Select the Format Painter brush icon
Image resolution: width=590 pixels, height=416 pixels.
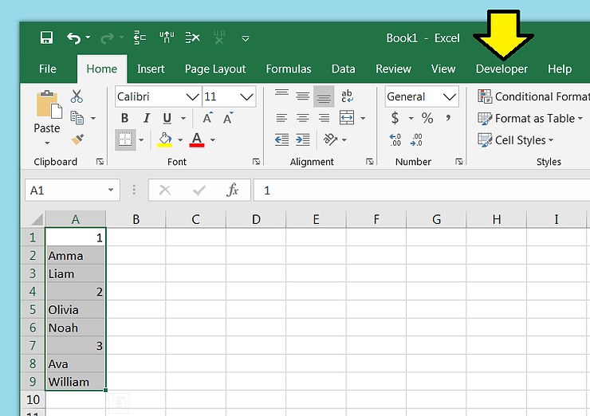tap(77, 139)
